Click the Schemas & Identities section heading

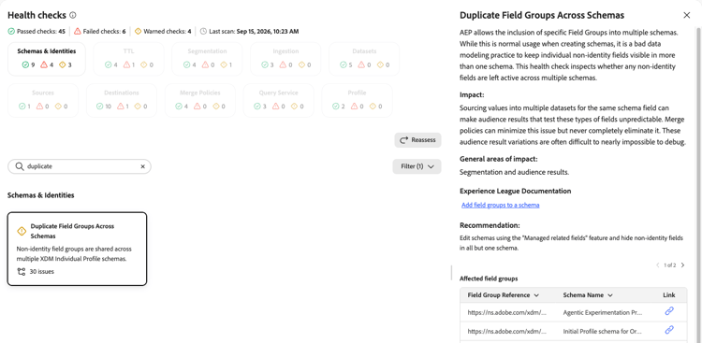click(x=41, y=195)
